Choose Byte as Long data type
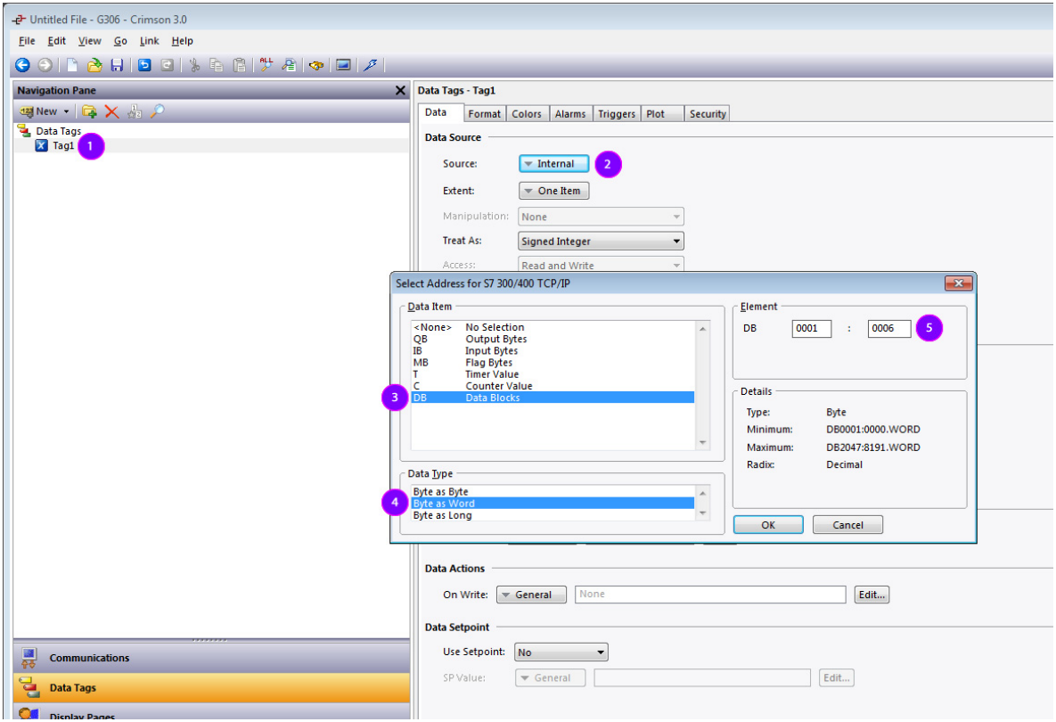 553,515
